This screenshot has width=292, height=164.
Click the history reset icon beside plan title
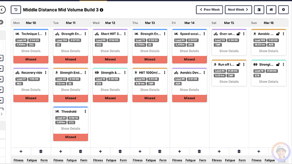tap(16, 10)
